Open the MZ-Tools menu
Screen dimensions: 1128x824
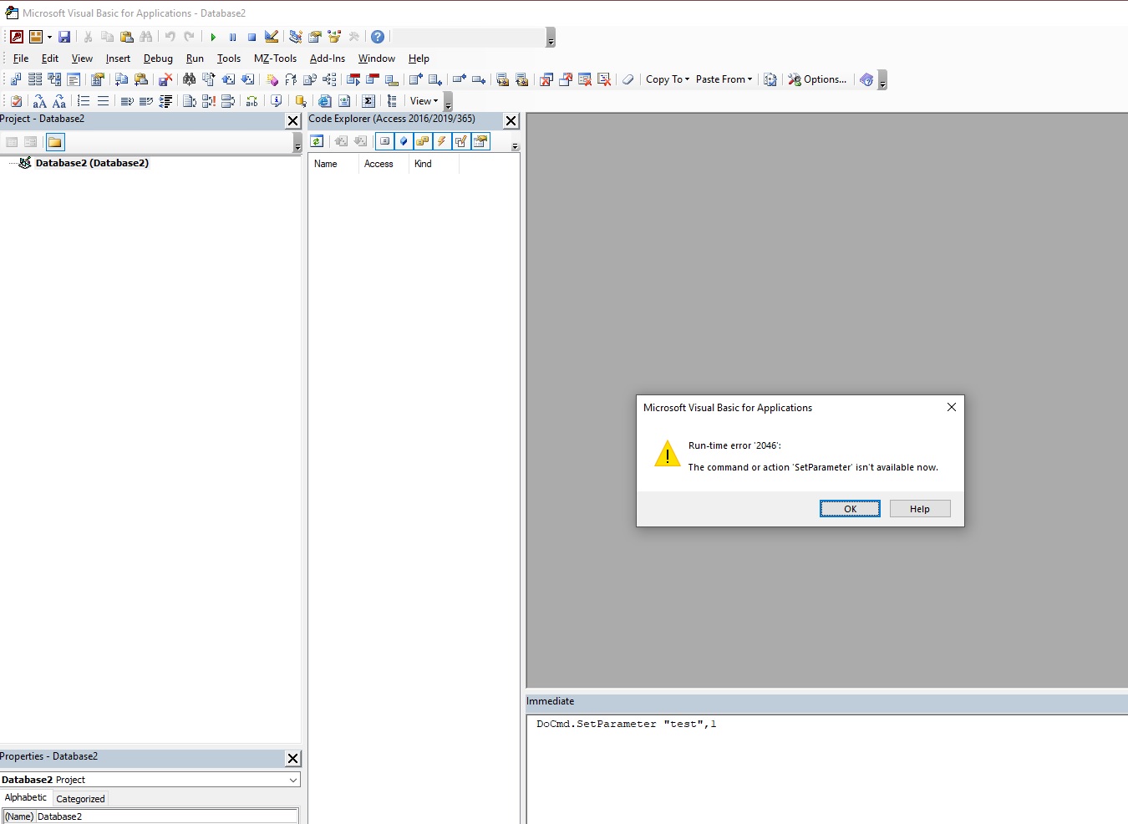275,58
